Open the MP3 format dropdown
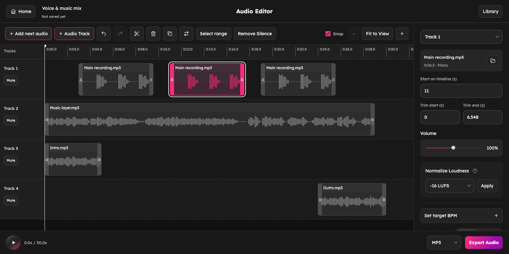 [x=444, y=243]
